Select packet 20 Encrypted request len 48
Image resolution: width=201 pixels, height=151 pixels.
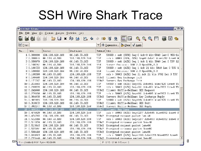[99, 116]
